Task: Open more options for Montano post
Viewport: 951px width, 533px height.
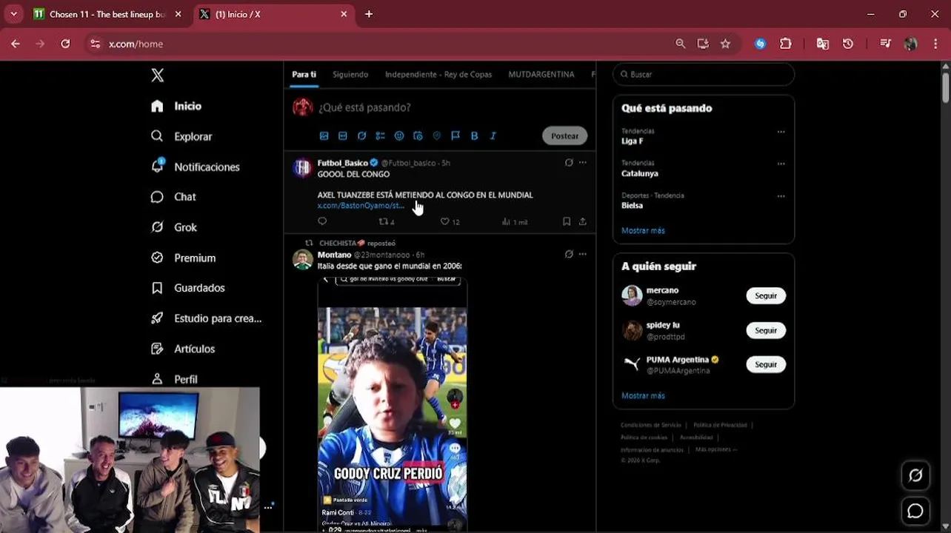Action: click(x=583, y=254)
